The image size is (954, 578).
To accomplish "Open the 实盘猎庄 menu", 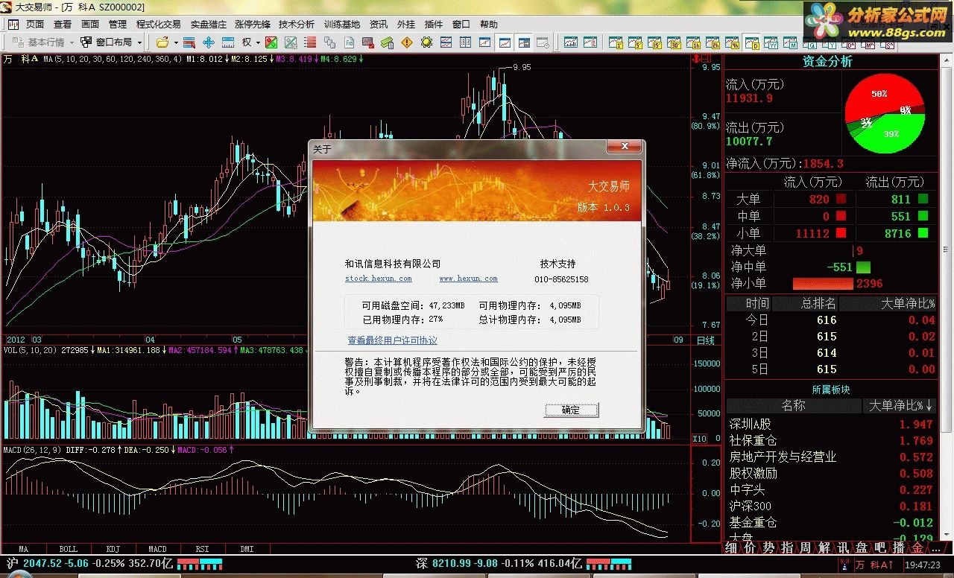I will (x=209, y=24).
